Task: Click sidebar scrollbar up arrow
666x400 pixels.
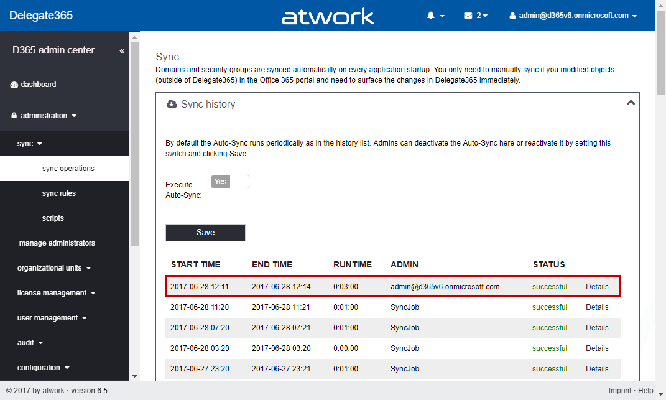Action: click(134, 37)
